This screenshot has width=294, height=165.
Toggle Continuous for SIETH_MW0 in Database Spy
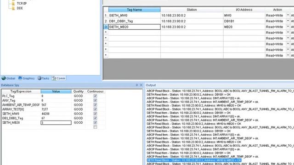coord(95,114)
